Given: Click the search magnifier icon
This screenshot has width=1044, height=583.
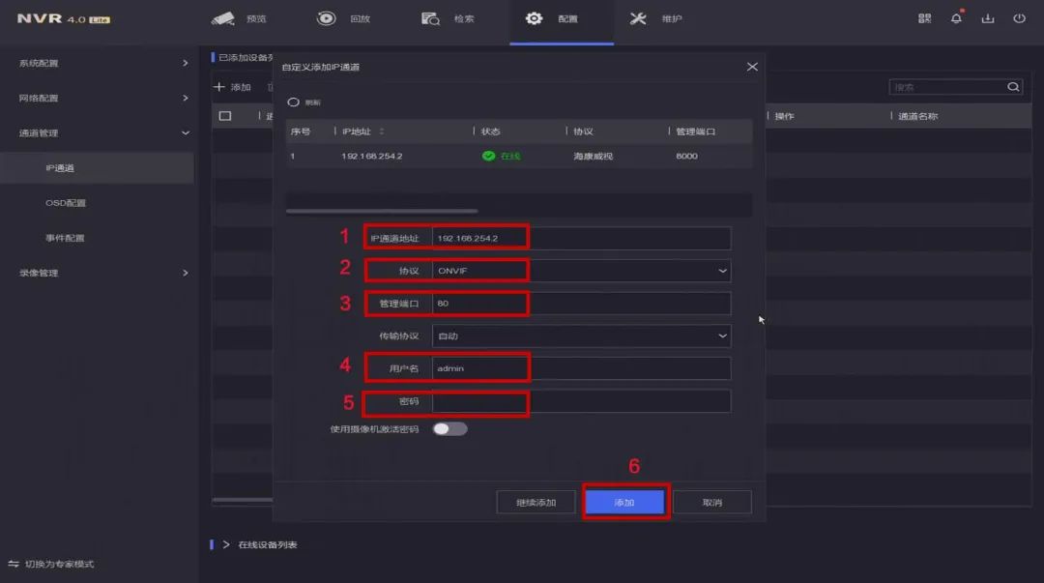Looking at the screenshot, I should (1013, 87).
